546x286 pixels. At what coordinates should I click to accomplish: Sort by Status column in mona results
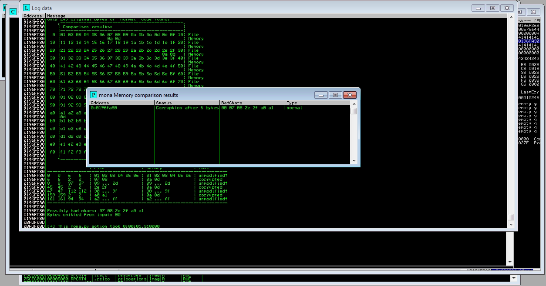[187, 103]
